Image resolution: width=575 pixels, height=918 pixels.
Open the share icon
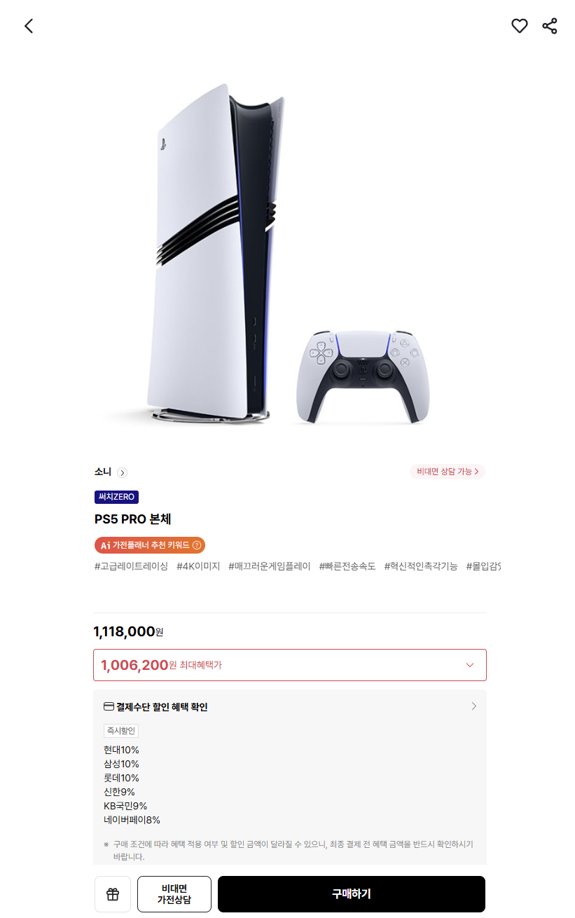coord(550,26)
